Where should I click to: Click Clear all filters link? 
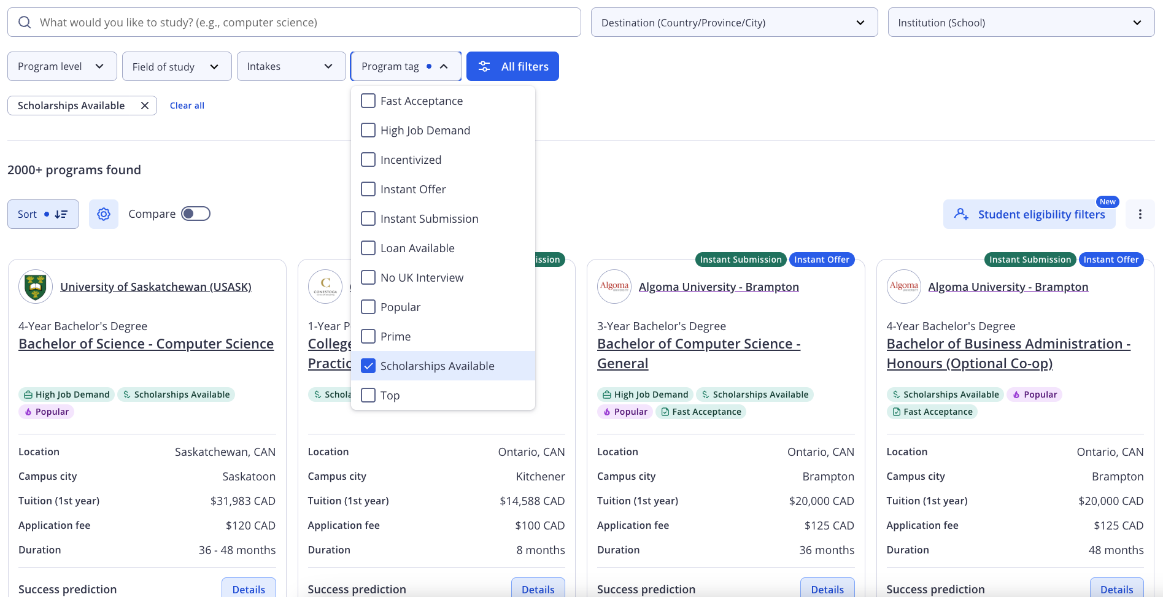coord(187,106)
